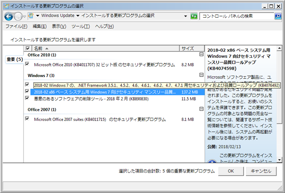
Task: Expand the dropdown arrow after Windows Update
Action: pyautogui.click(x=78, y=16)
